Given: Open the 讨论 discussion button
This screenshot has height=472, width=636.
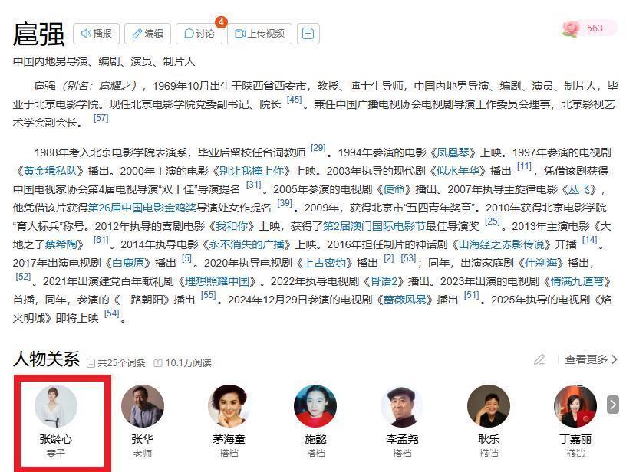Looking at the screenshot, I should click(199, 34).
